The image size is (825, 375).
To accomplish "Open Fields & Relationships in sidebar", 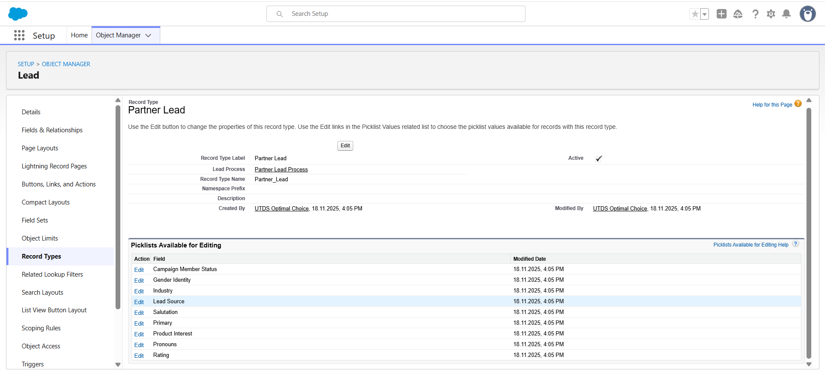I will (52, 130).
